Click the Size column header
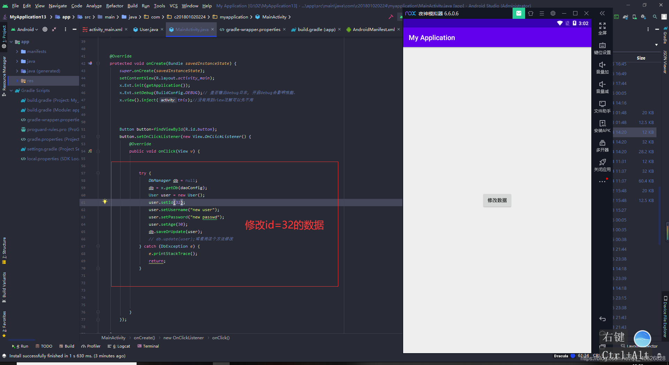 (x=641, y=58)
